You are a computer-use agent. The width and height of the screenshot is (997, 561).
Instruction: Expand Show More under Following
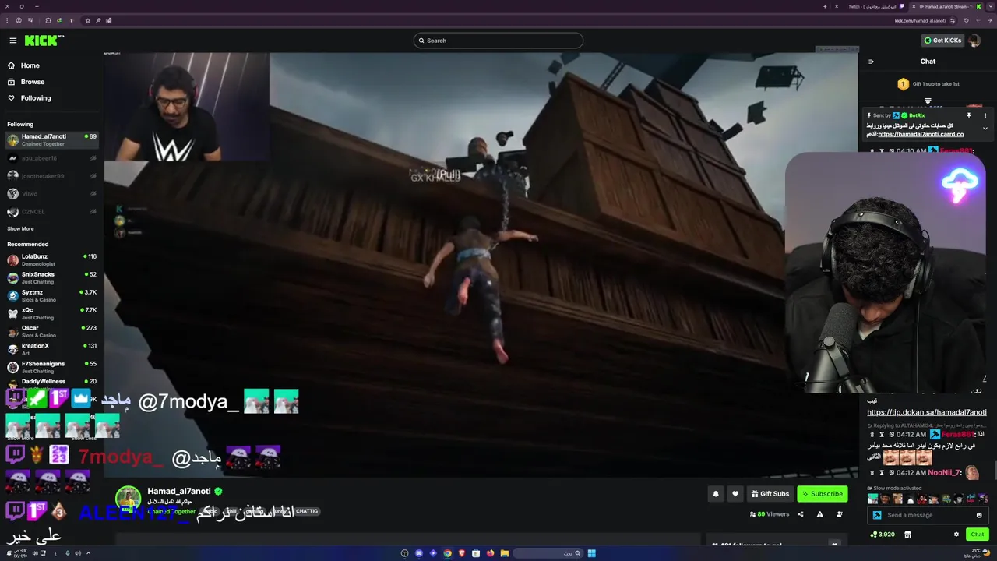[x=20, y=229]
